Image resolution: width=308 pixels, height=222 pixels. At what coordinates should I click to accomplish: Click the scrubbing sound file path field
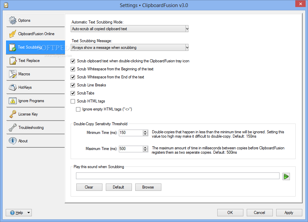tap(178, 176)
